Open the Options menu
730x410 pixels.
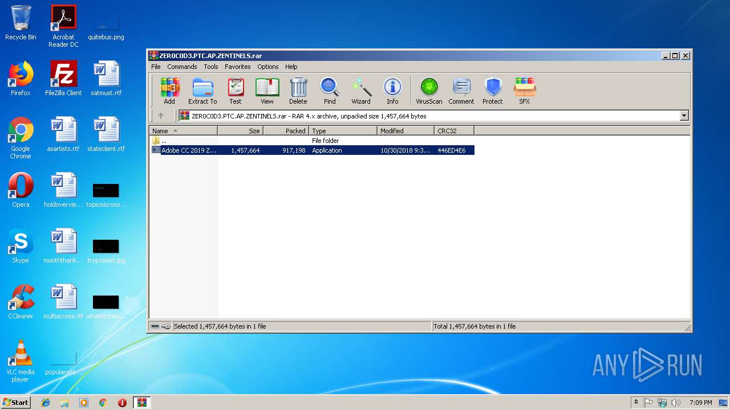[268, 67]
